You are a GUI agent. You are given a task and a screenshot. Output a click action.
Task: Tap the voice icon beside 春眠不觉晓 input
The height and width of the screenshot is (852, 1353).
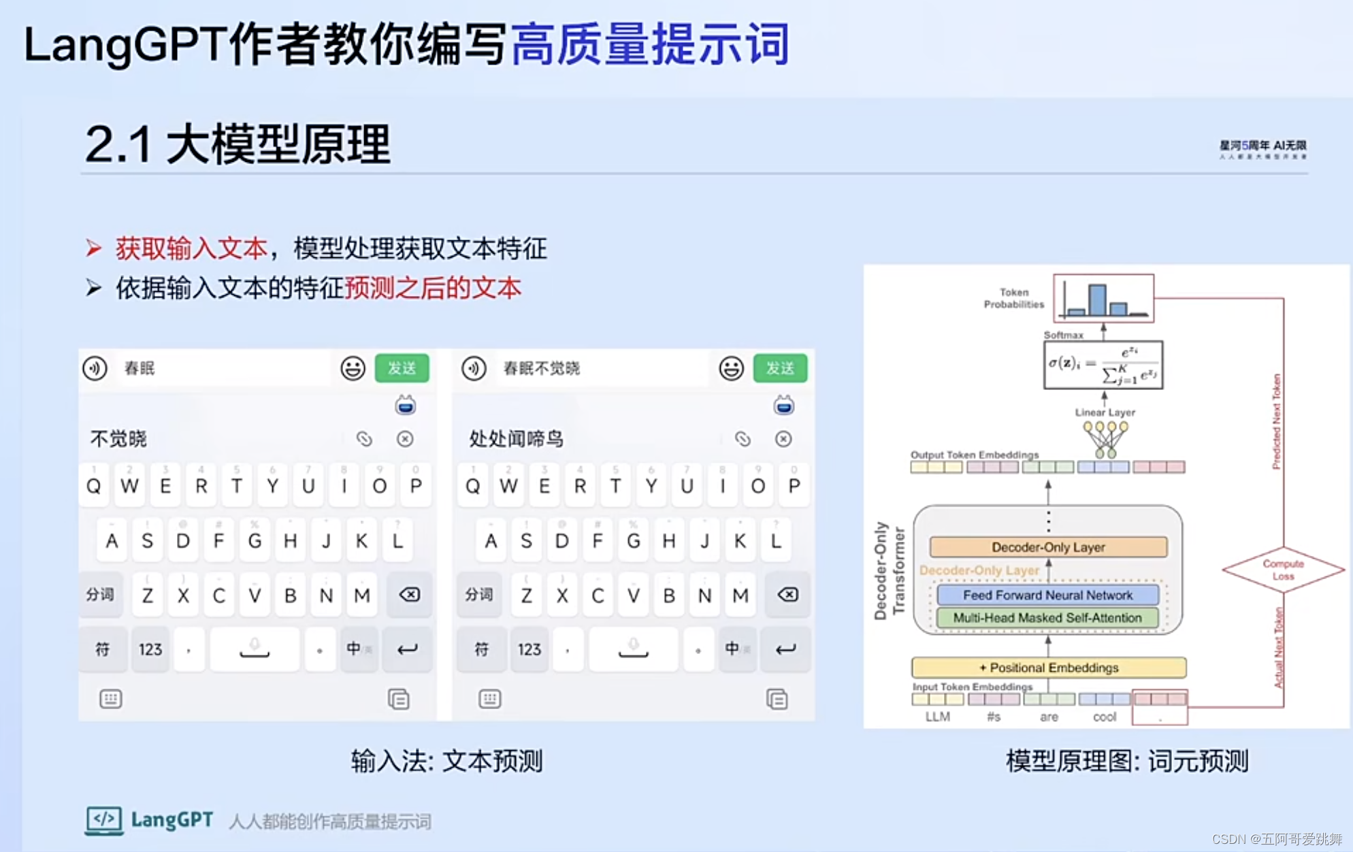(x=474, y=368)
